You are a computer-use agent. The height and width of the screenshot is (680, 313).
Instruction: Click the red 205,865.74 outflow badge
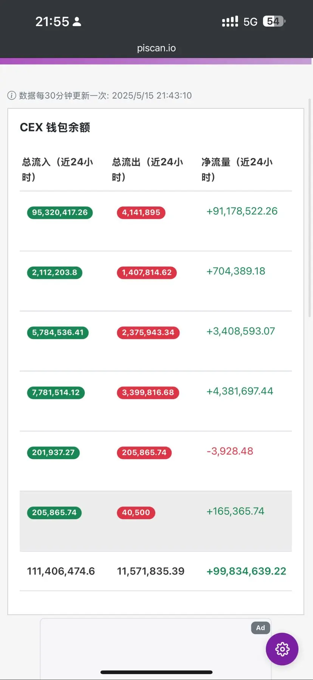[144, 453]
